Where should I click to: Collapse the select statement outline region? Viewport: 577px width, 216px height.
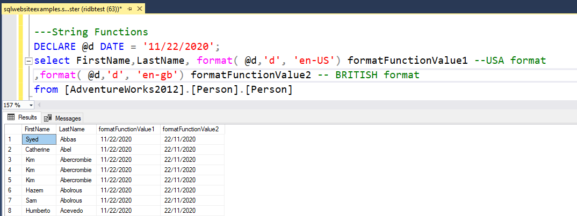tap(28, 61)
